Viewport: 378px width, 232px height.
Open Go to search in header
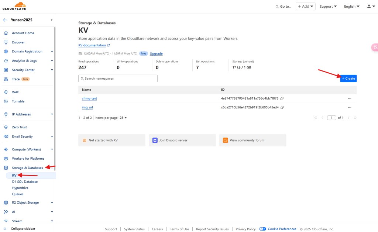(x=283, y=6)
